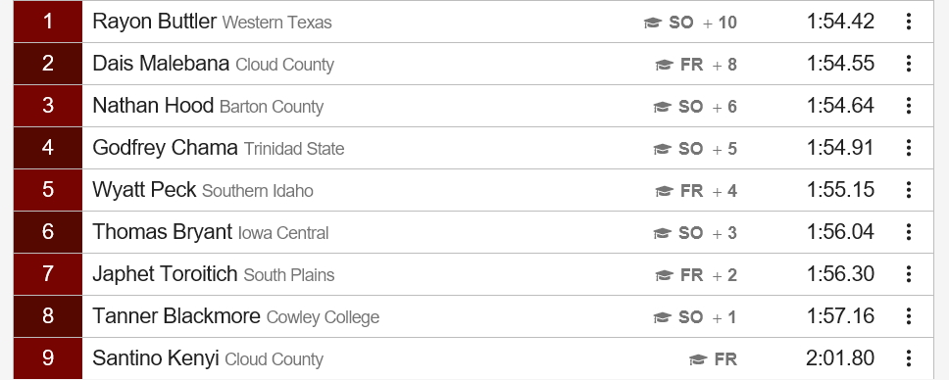Click the graduation cap icon beside Rayon Buttler

(652, 23)
